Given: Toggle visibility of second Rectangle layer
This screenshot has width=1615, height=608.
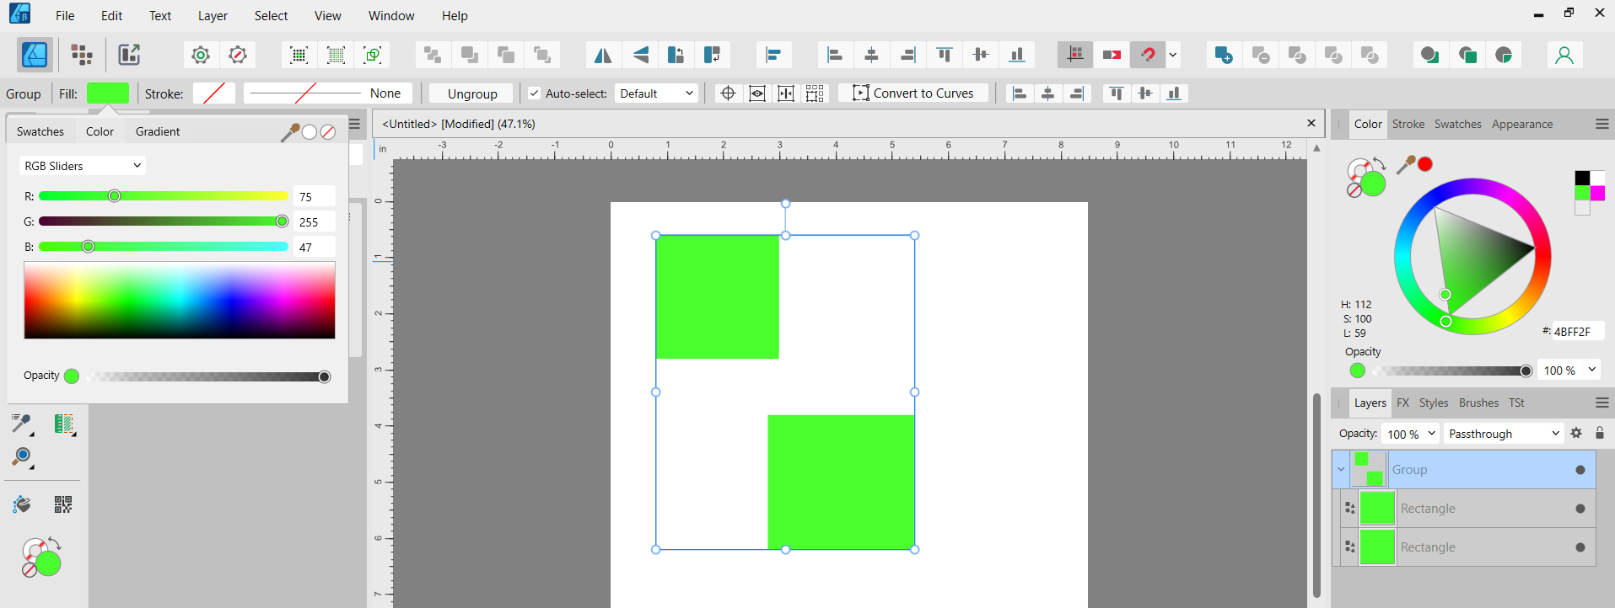Looking at the screenshot, I should (1580, 547).
